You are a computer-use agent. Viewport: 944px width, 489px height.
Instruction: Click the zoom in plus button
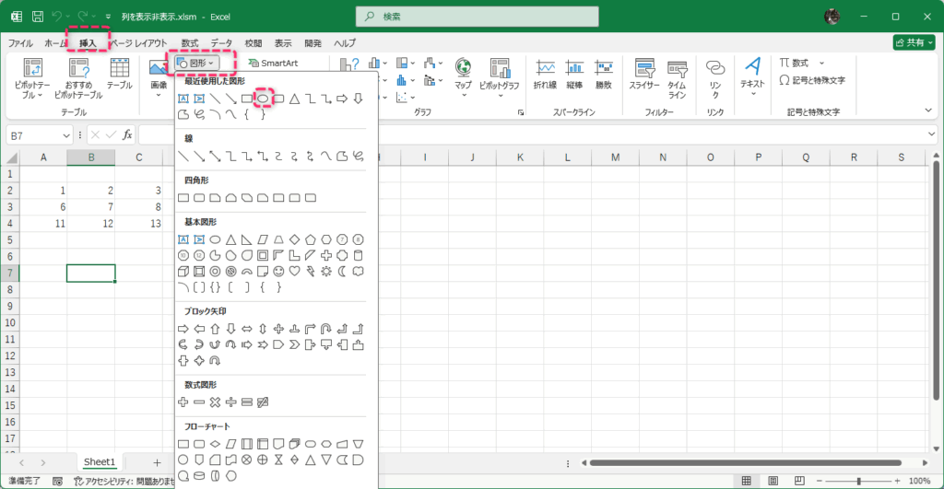[x=899, y=481]
